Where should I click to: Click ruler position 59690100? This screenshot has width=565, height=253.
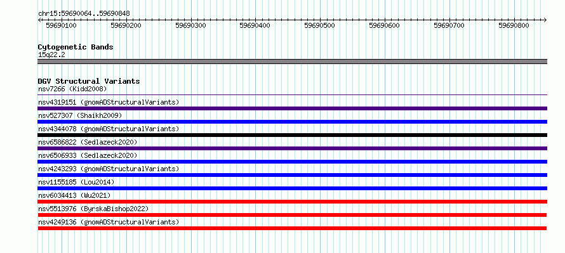[61, 25]
